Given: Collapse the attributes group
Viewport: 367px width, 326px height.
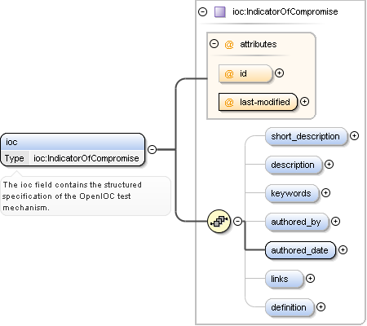Looking at the screenshot, I should 214,44.
